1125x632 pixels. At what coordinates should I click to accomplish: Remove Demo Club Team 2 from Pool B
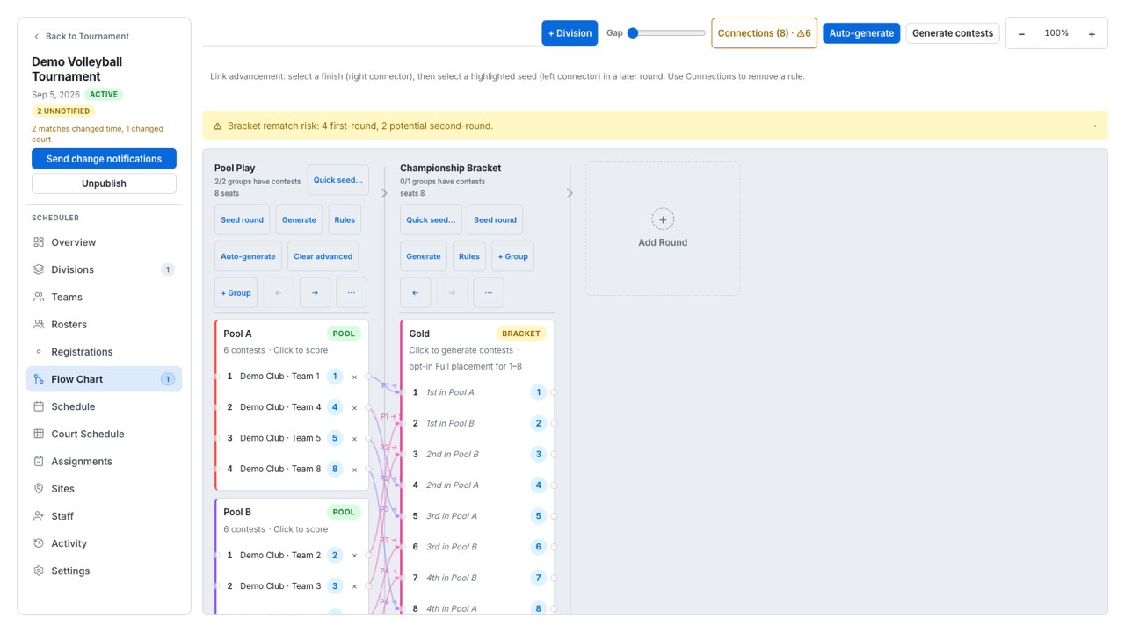[x=354, y=556]
